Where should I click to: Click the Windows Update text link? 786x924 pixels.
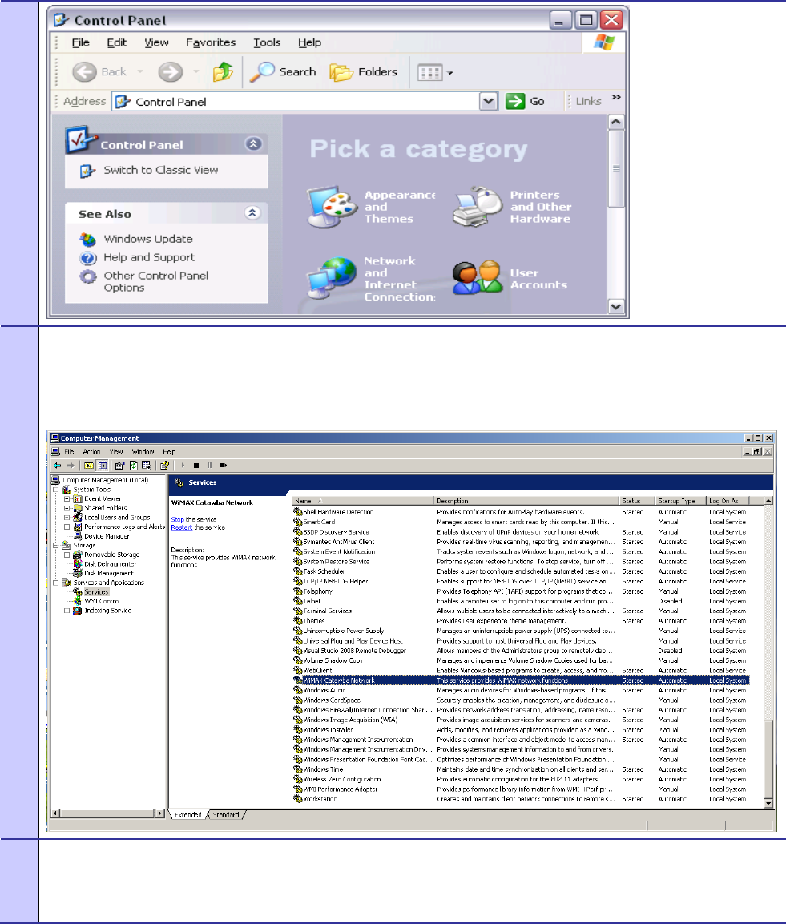pos(148,240)
